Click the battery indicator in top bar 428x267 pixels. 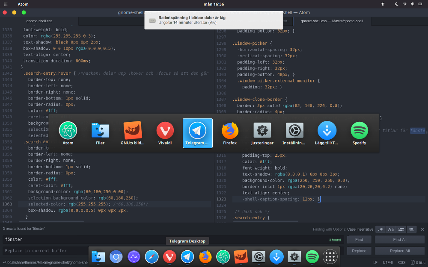pyautogui.click(x=420, y=4)
